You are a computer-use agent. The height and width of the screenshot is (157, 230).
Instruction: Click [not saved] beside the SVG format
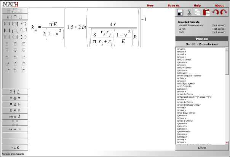pyautogui.click(x=219, y=32)
